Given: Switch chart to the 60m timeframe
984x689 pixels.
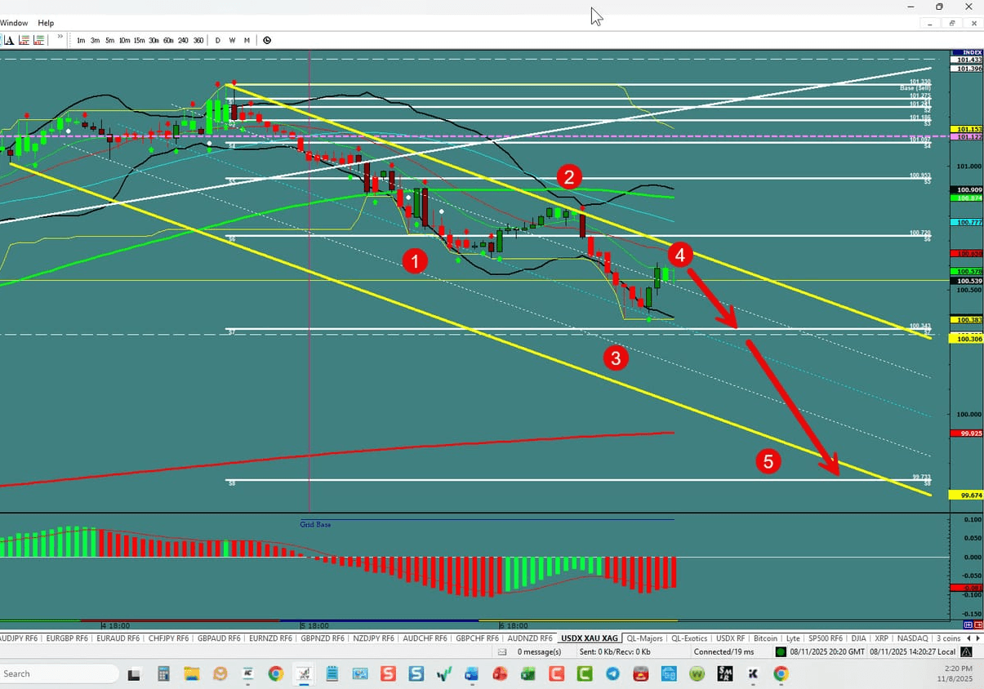Looking at the screenshot, I should click(168, 40).
